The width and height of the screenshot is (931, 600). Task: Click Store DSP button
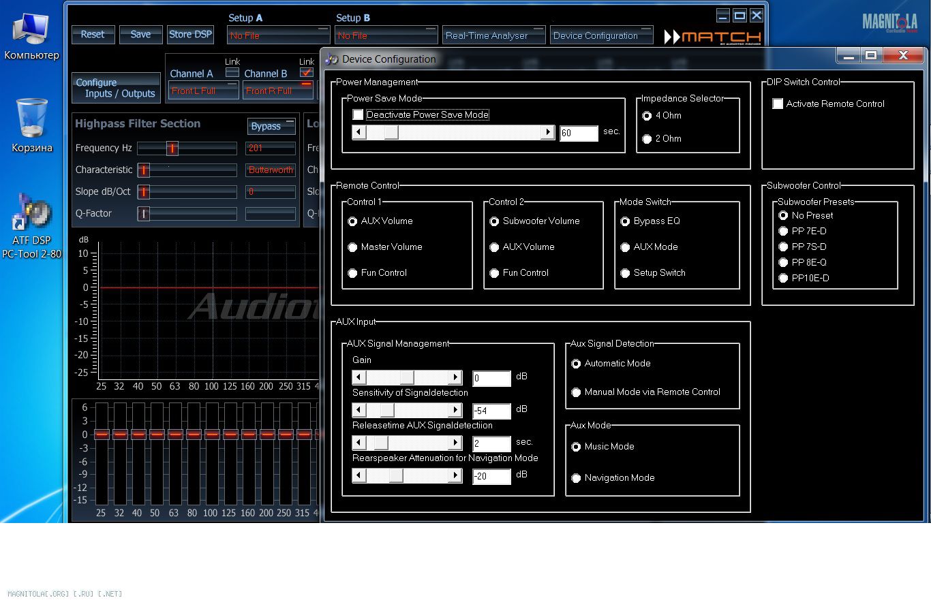point(190,35)
